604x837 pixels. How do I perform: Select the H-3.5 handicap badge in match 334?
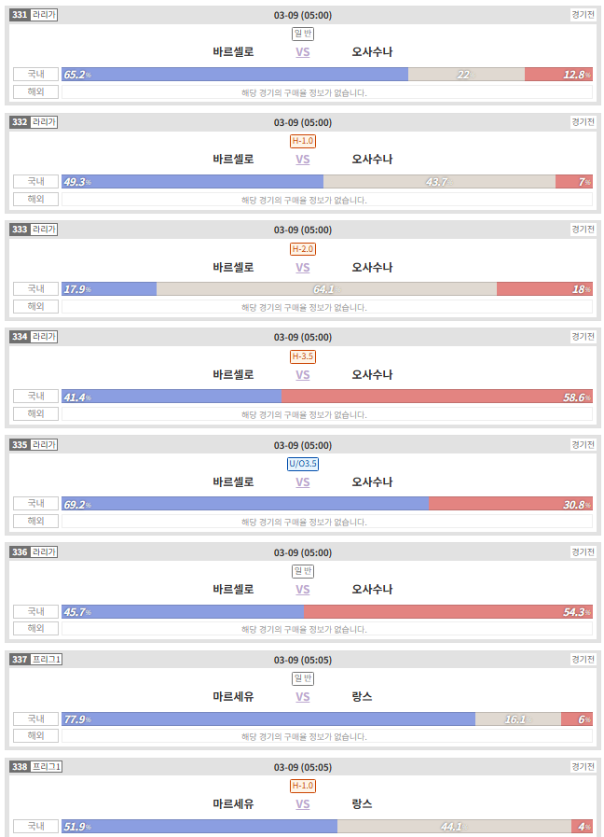303,356
